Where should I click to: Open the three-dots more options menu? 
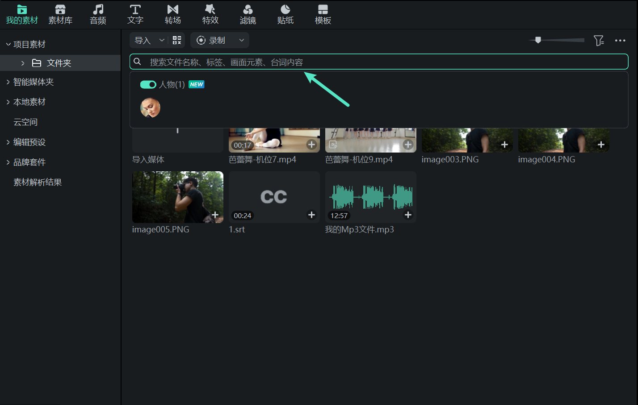click(620, 41)
